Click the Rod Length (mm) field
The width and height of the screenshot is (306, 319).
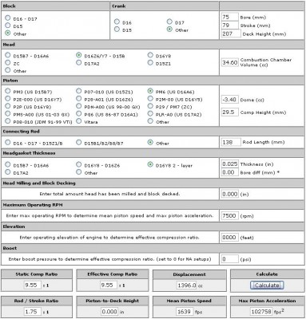[x=231, y=142]
